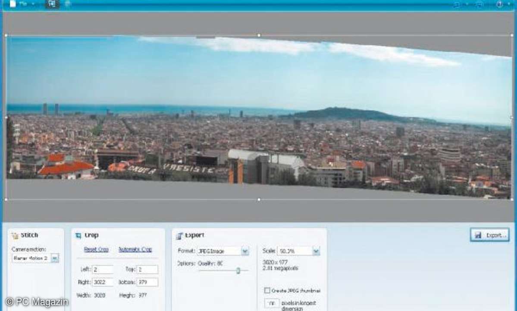Enable Create JPEG thumbnail checkbox
517x311 pixels.
[267, 291]
